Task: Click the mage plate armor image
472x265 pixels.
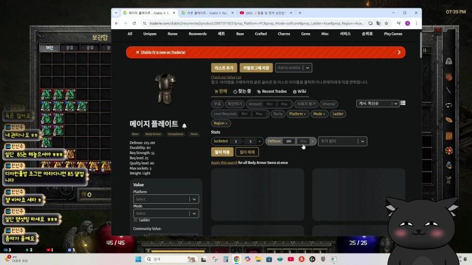Action: [165, 88]
